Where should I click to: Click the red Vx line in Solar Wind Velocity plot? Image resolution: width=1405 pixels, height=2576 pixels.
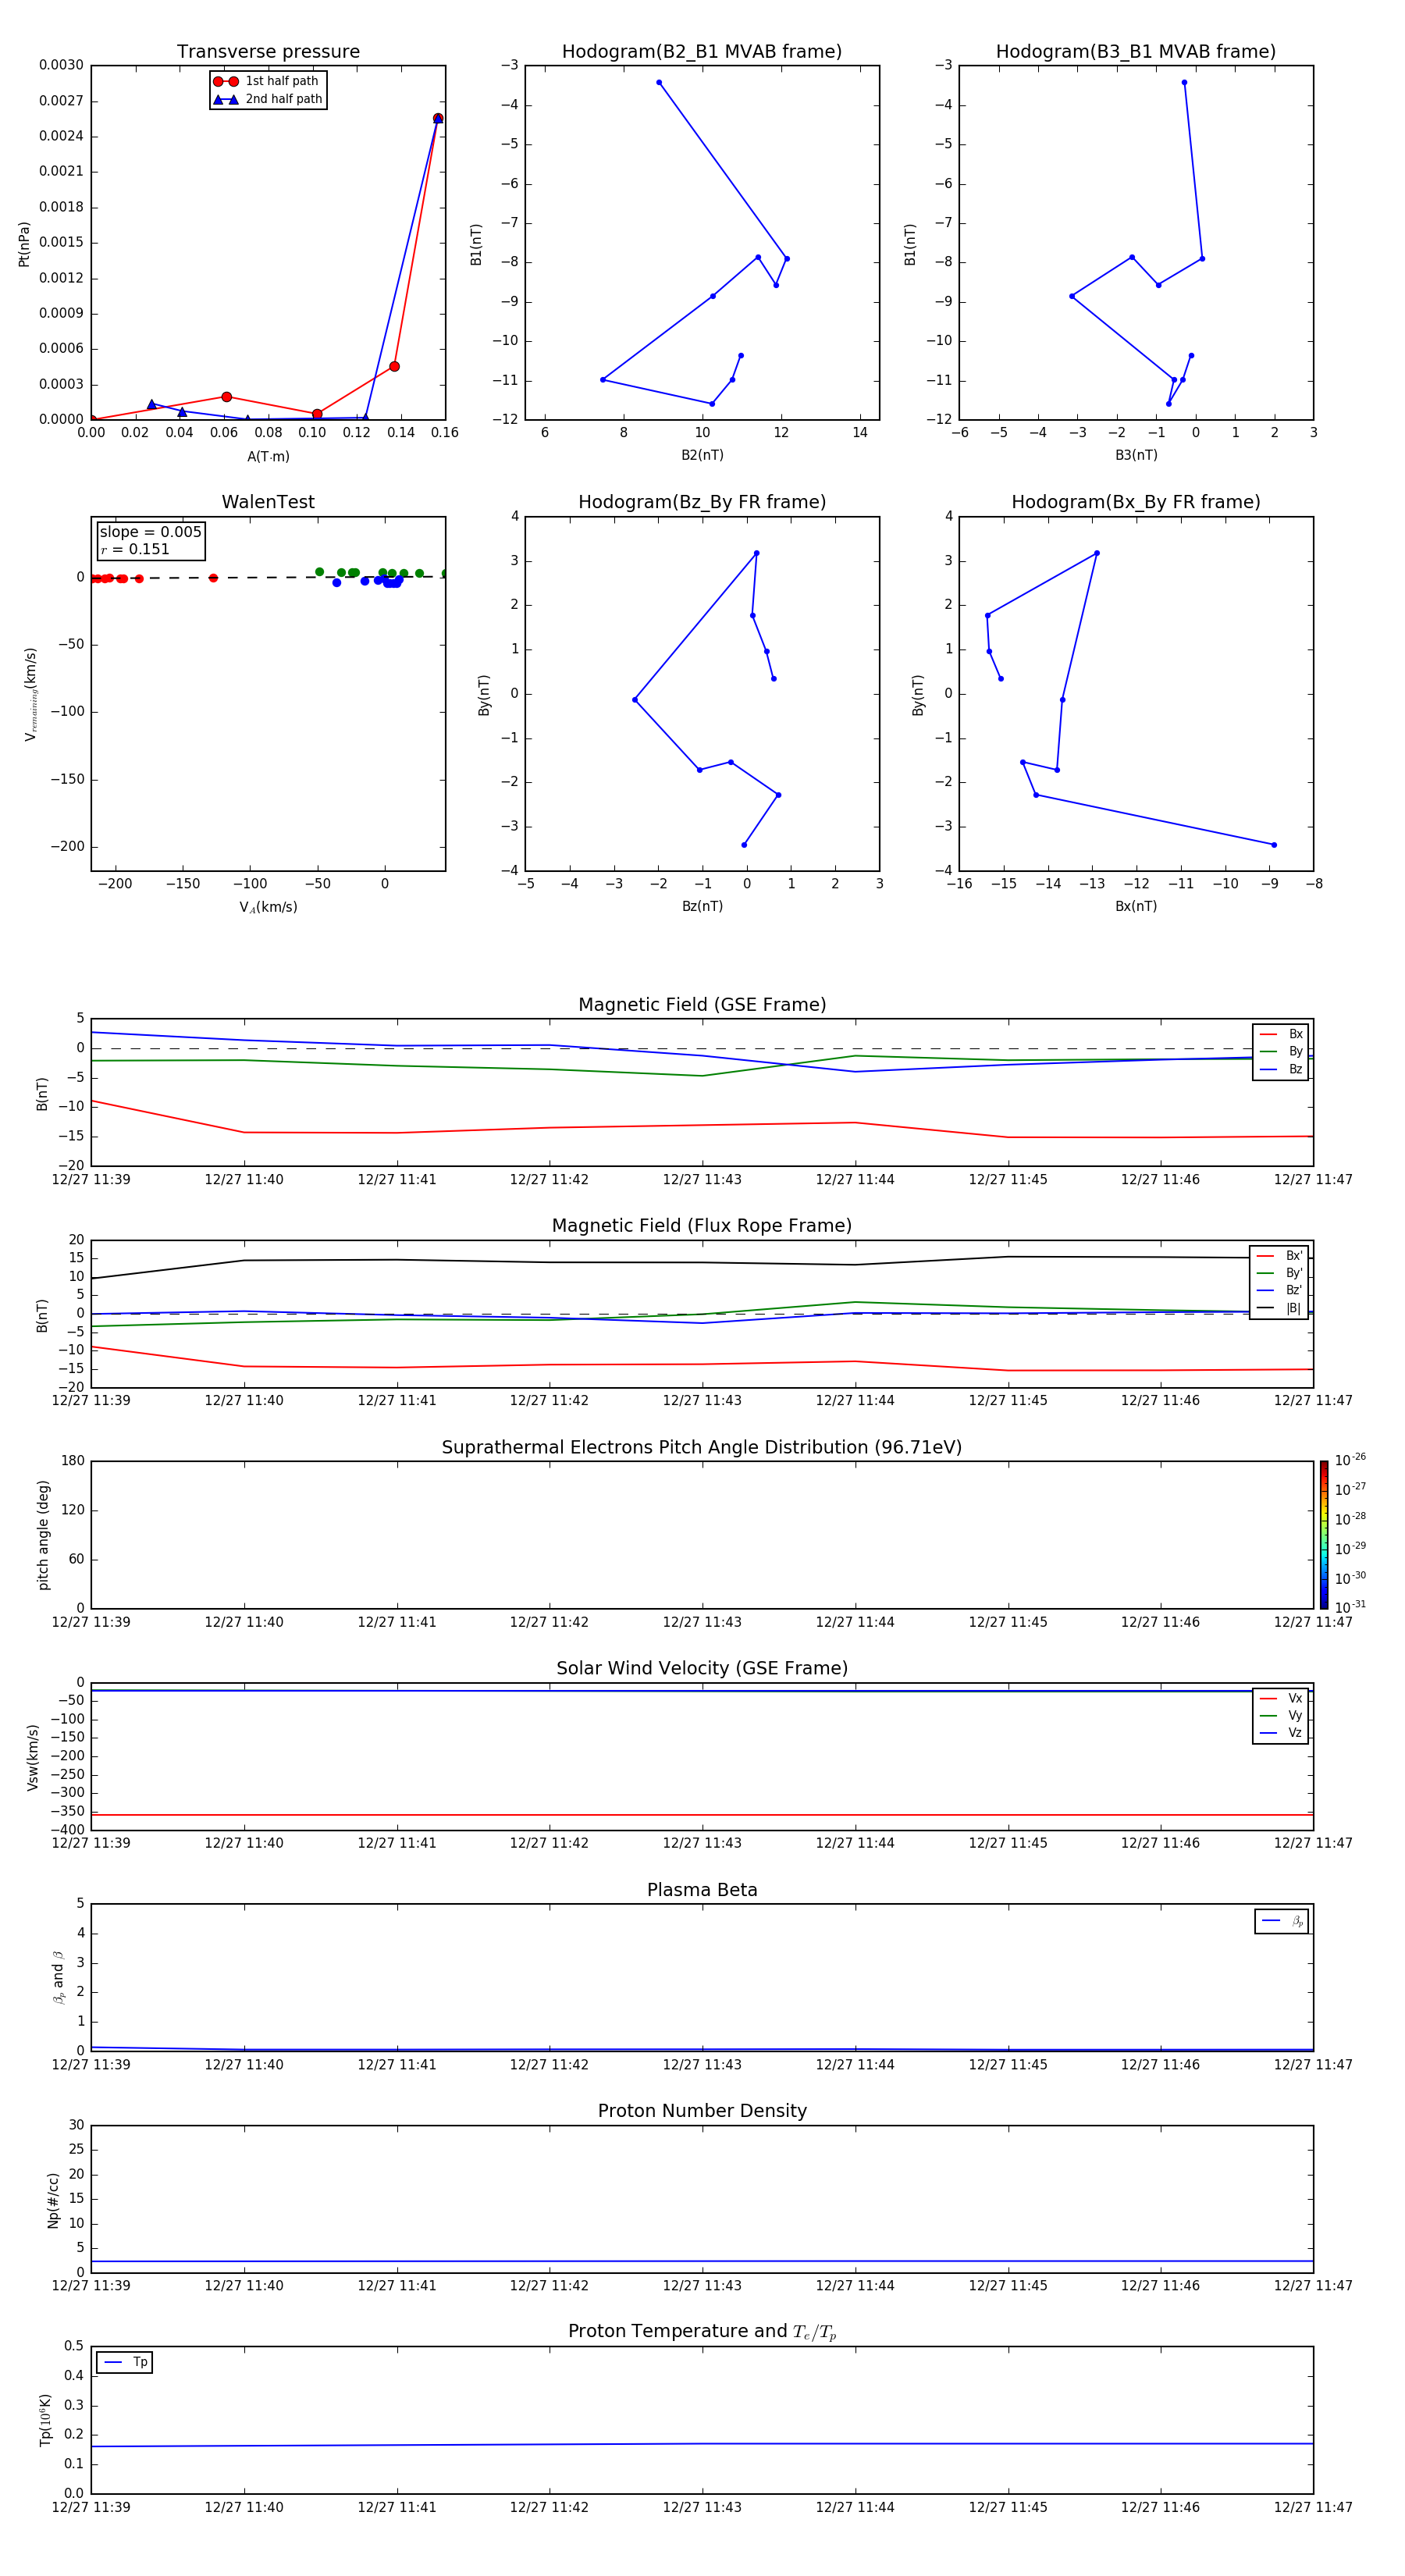[x=702, y=1814]
